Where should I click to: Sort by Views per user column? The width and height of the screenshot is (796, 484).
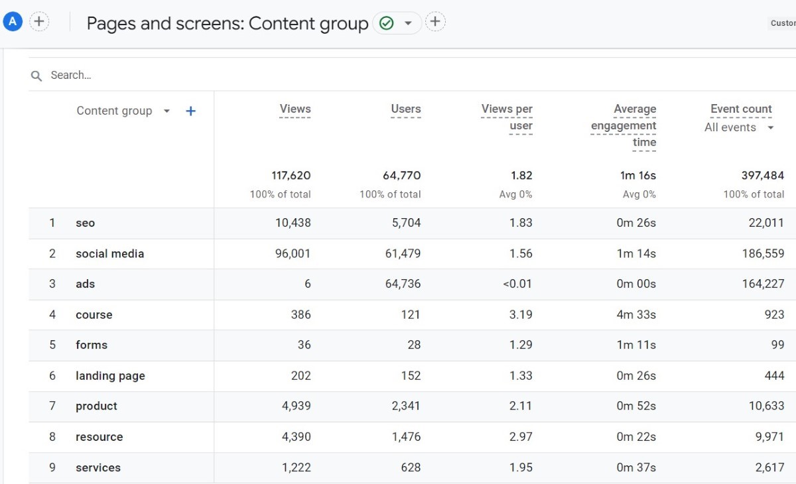[507, 117]
